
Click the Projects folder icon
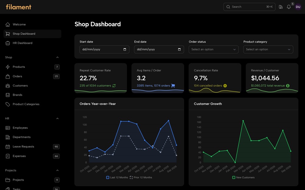(8, 180)
